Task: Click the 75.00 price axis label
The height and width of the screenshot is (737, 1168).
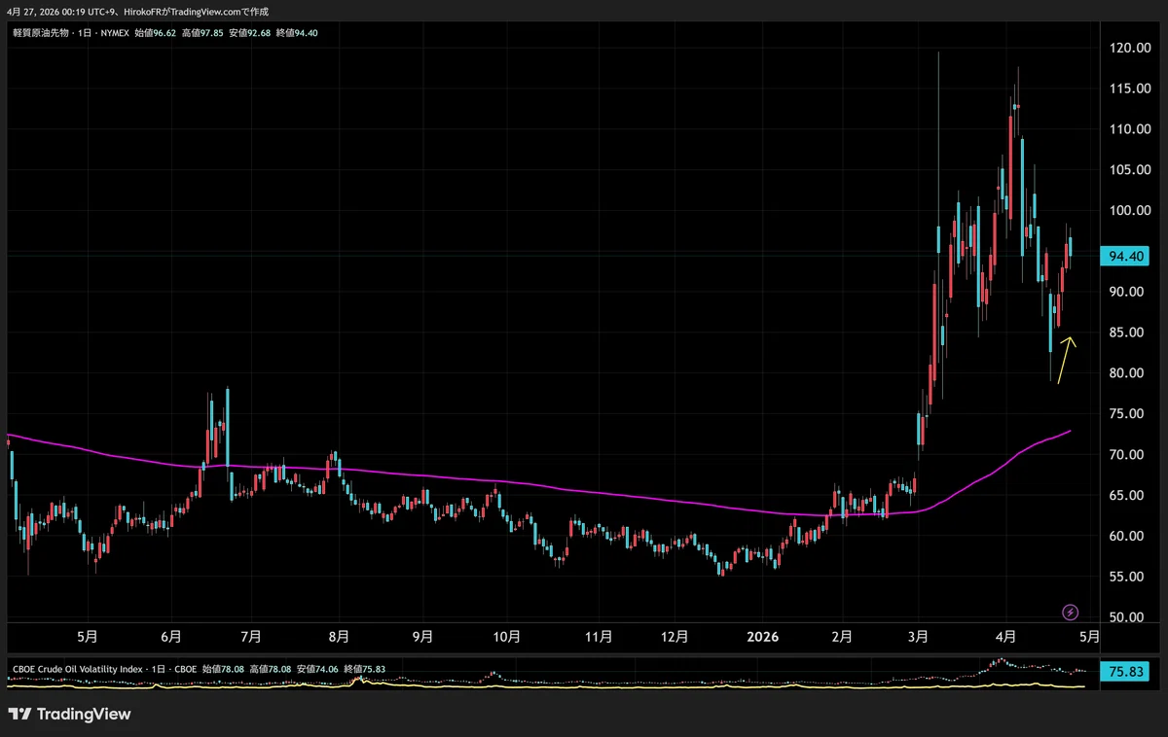Action: (1125, 414)
